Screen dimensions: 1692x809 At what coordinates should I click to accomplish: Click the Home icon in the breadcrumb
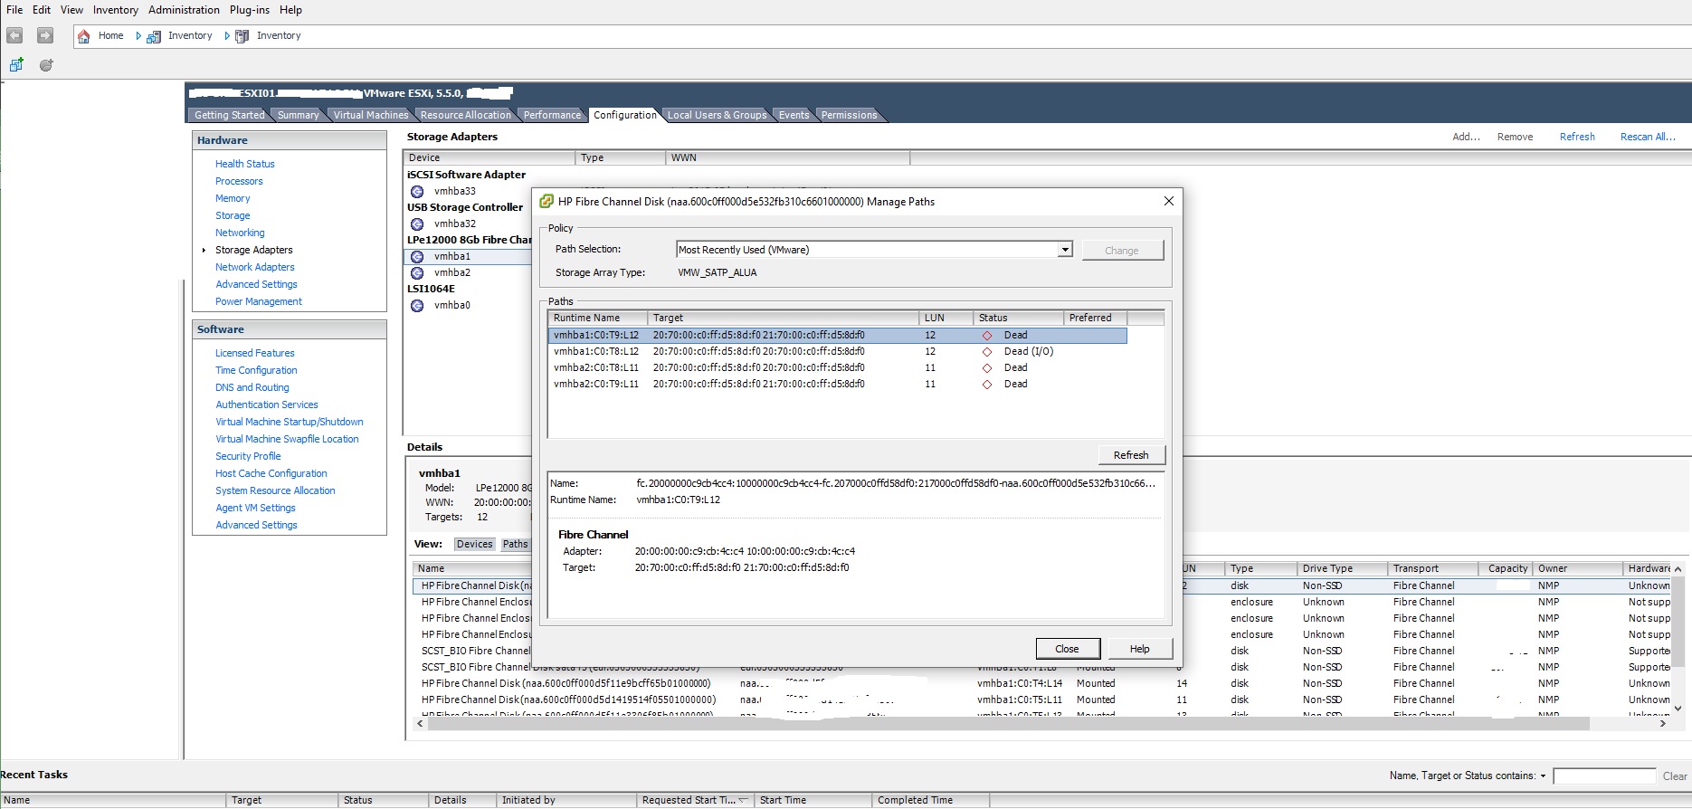click(84, 36)
